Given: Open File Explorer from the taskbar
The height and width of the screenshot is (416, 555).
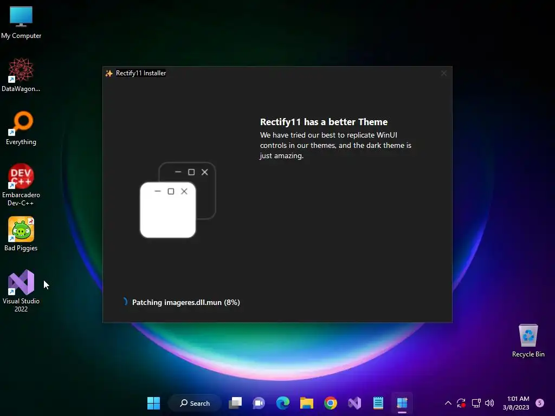Looking at the screenshot, I should [307, 403].
